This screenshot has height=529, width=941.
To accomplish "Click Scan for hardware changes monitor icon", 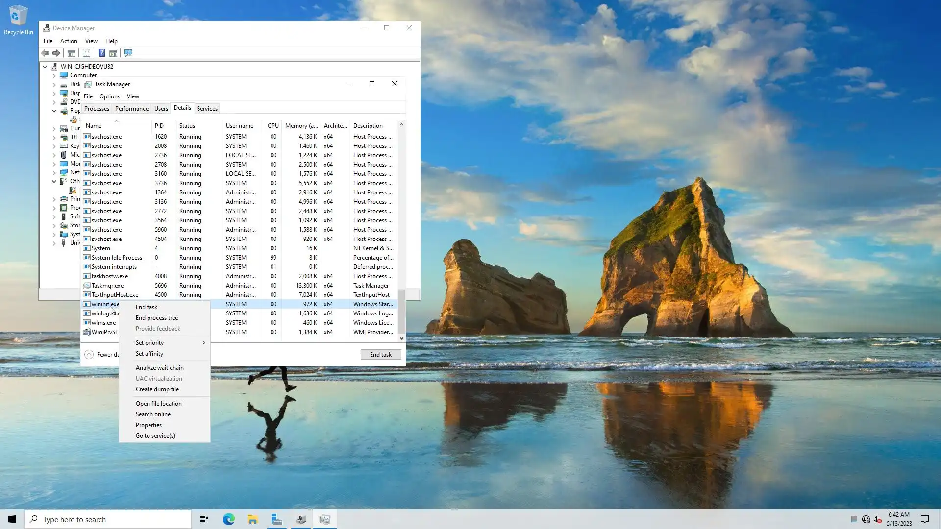I will (128, 53).
